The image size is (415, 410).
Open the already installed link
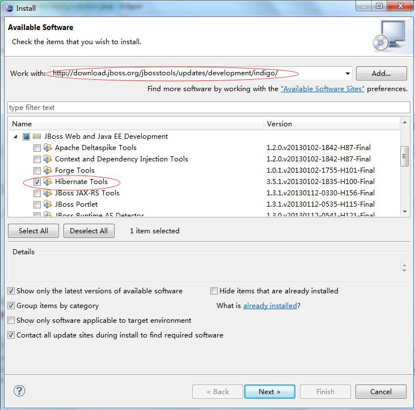[x=270, y=306]
